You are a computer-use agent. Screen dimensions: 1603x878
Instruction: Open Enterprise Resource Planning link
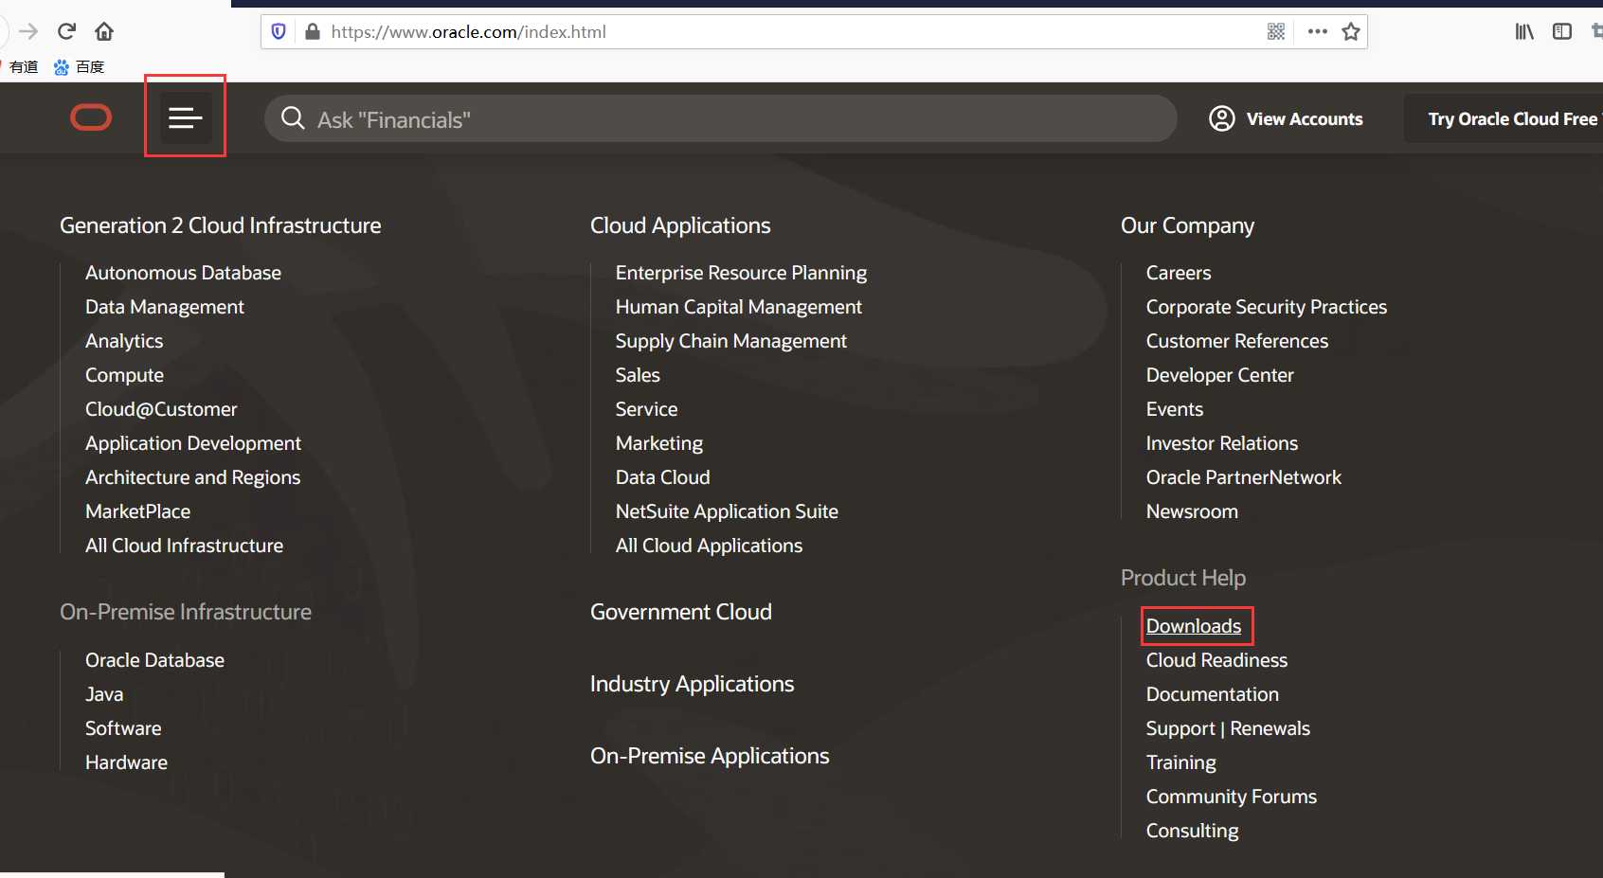[x=741, y=273]
